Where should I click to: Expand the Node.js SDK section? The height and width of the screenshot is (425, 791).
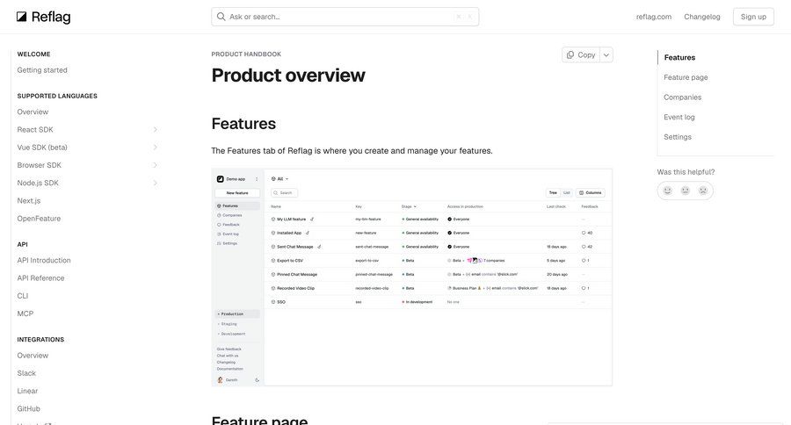pos(155,183)
